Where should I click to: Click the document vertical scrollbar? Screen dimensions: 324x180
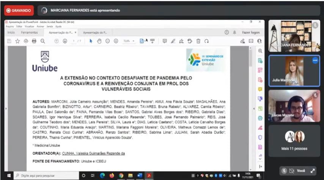click(250, 109)
